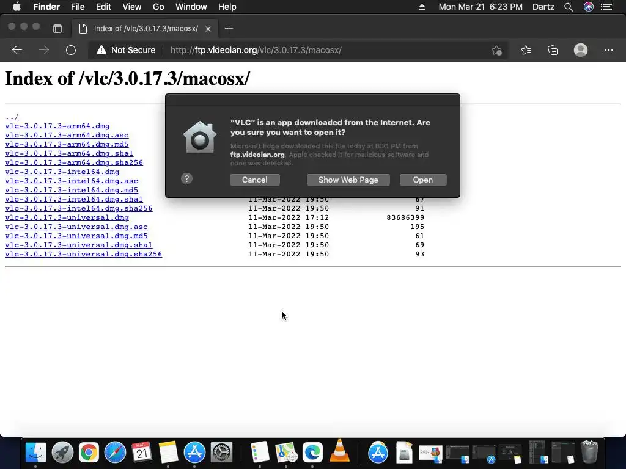Open the File menu
Screen dimensions: 626x469
(x=78, y=7)
